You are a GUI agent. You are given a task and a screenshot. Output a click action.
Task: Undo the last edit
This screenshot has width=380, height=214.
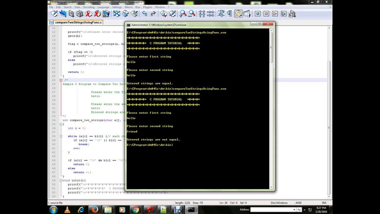[x=145, y=14]
